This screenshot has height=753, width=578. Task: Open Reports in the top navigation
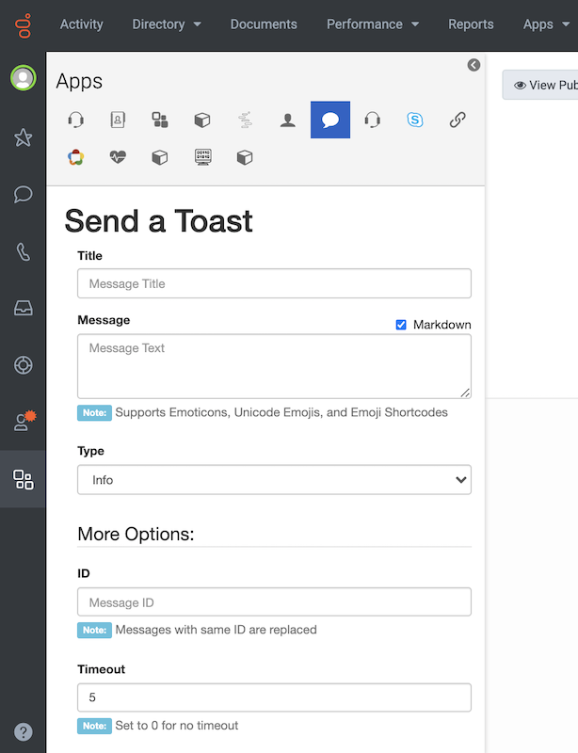point(471,24)
